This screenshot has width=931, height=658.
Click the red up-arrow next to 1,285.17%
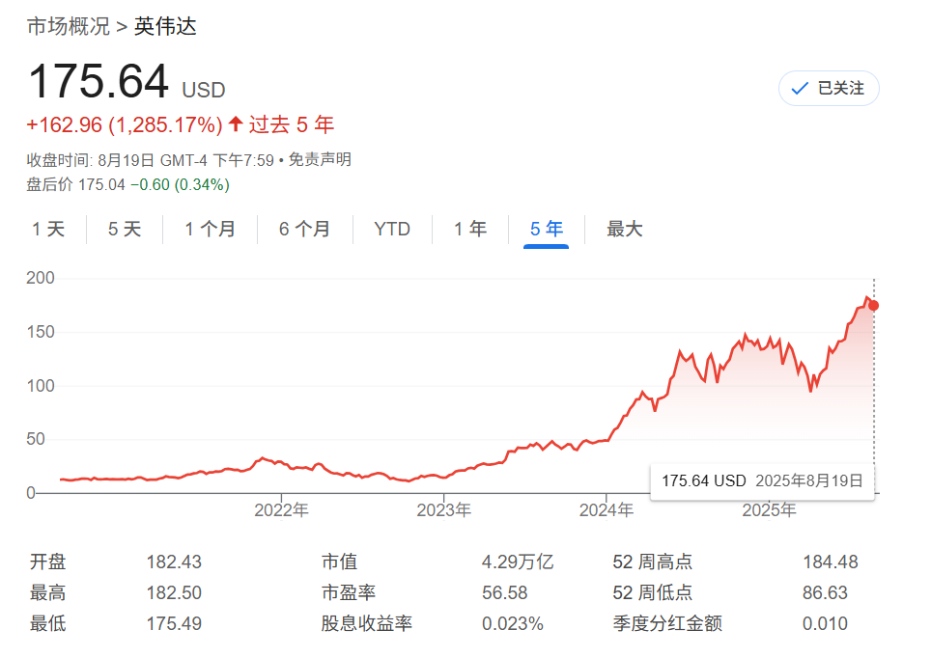coord(236,124)
